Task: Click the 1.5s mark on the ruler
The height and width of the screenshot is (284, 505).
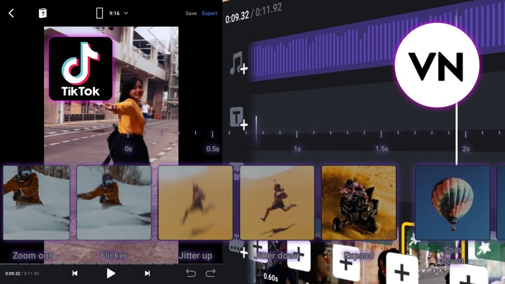Action: [382, 149]
